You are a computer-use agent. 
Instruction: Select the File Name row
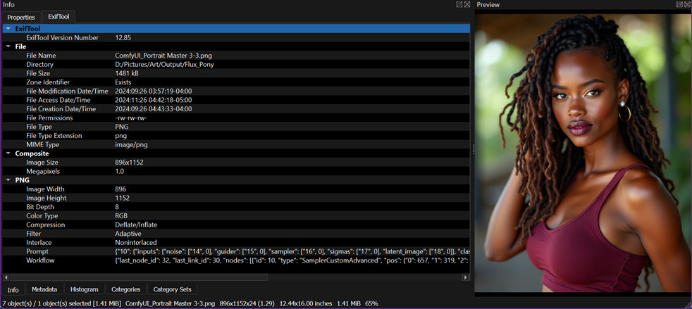(236, 56)
